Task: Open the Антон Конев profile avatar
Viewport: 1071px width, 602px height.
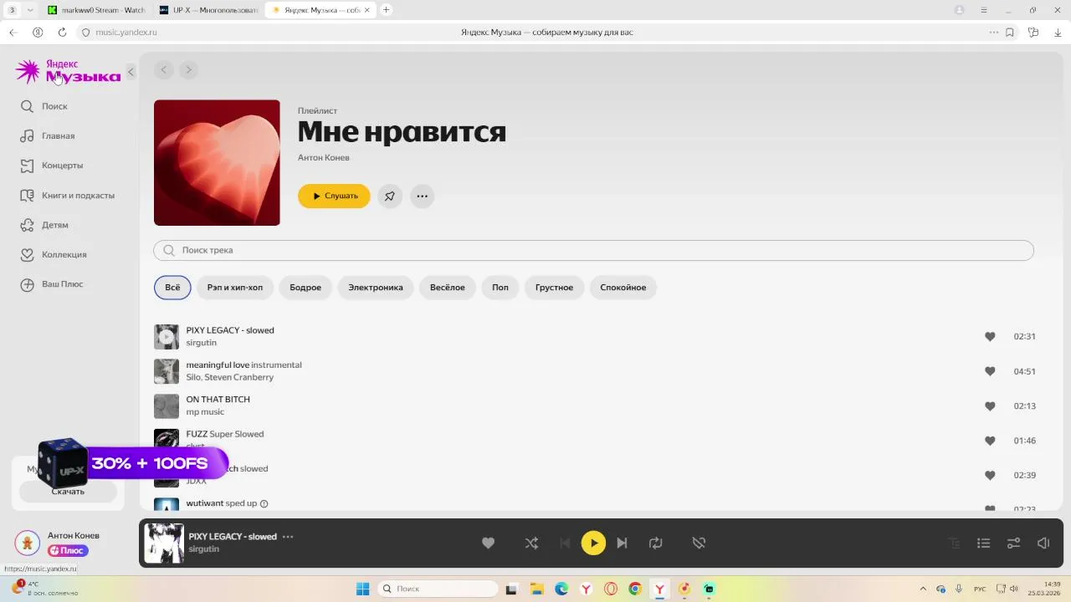Action: point(28,543)
